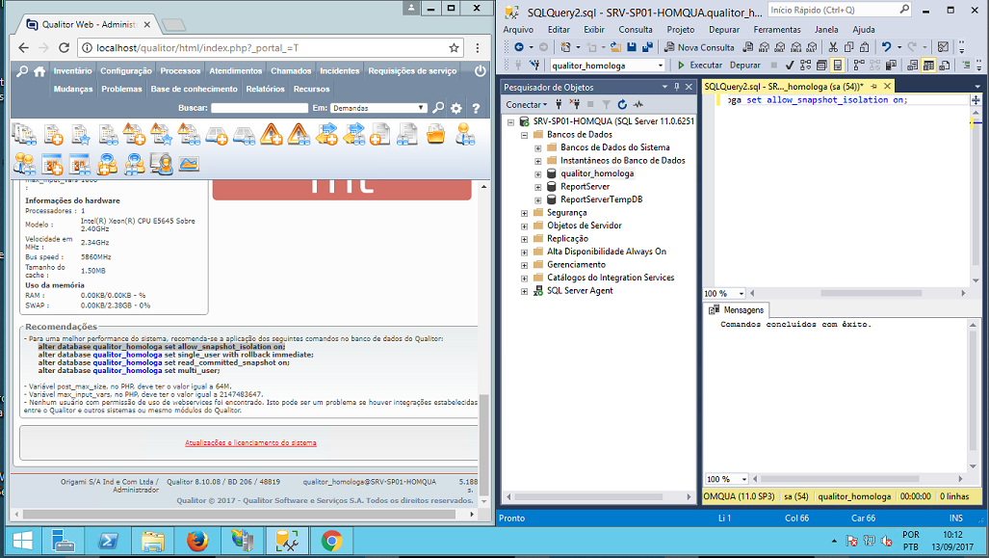
Task: Open Activity Monitor icon in Object Explorer
Action: click(638, 104)
